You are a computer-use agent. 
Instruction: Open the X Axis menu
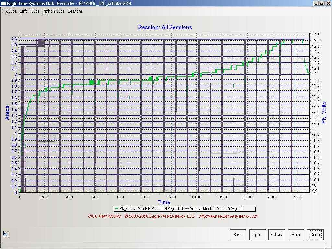[x=11, y=11]
